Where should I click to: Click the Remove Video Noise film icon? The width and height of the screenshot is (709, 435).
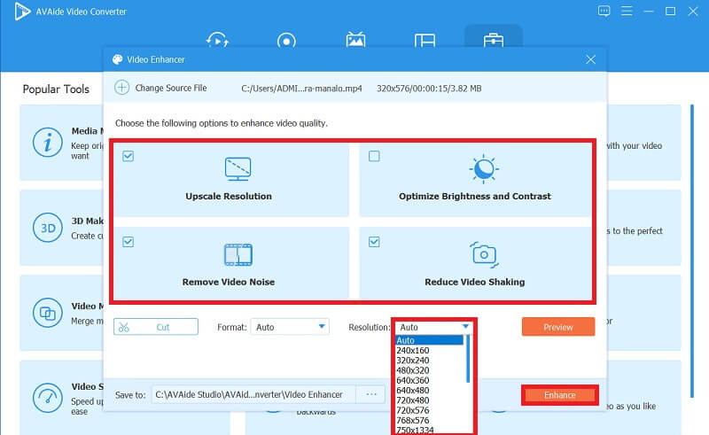238,254
